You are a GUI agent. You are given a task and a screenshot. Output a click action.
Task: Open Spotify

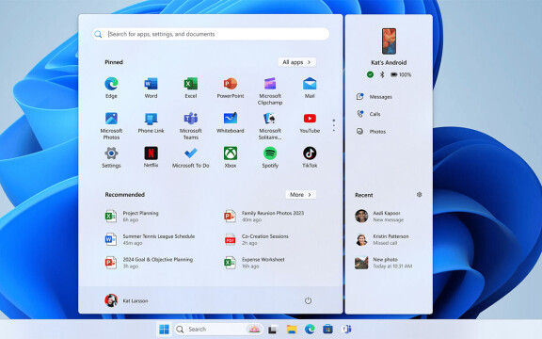pos(270,157)
